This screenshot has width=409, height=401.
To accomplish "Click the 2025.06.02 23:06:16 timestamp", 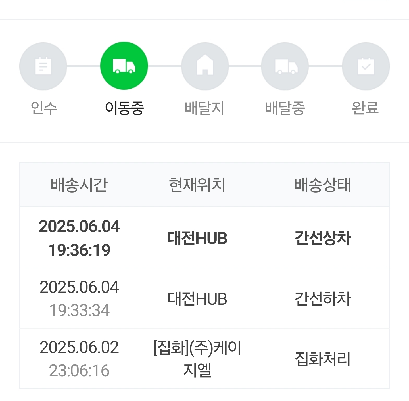I will 79,359.
